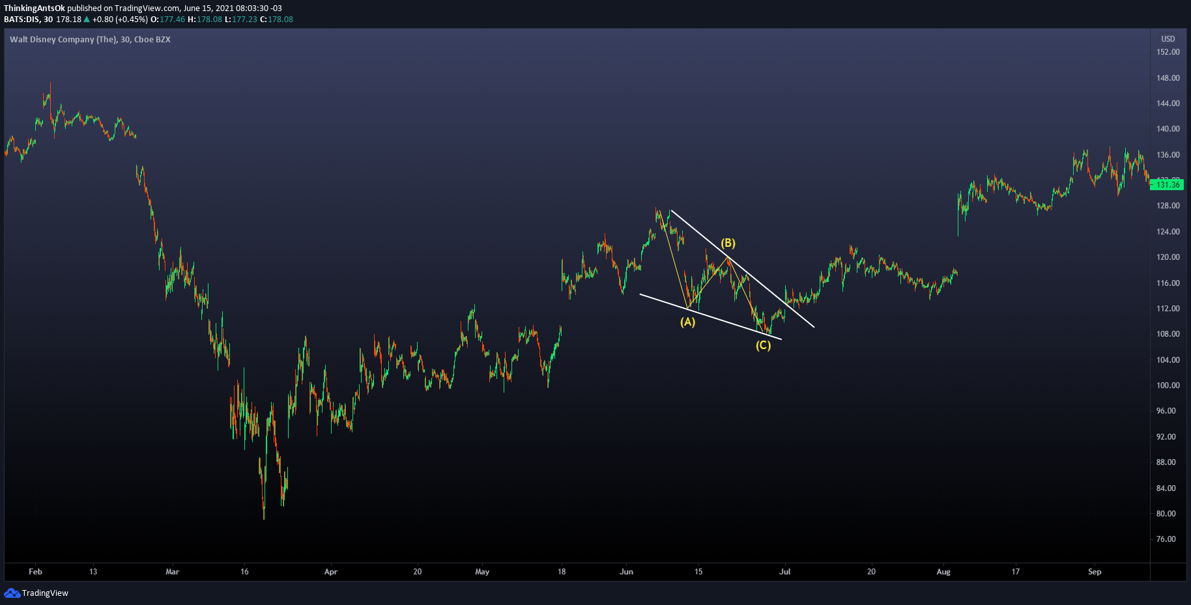Click the 120.00 price axis value
1191x605 pixels.
point(1168,257)
